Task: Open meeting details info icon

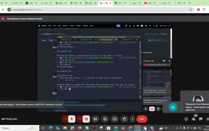Action: point(186,119)
